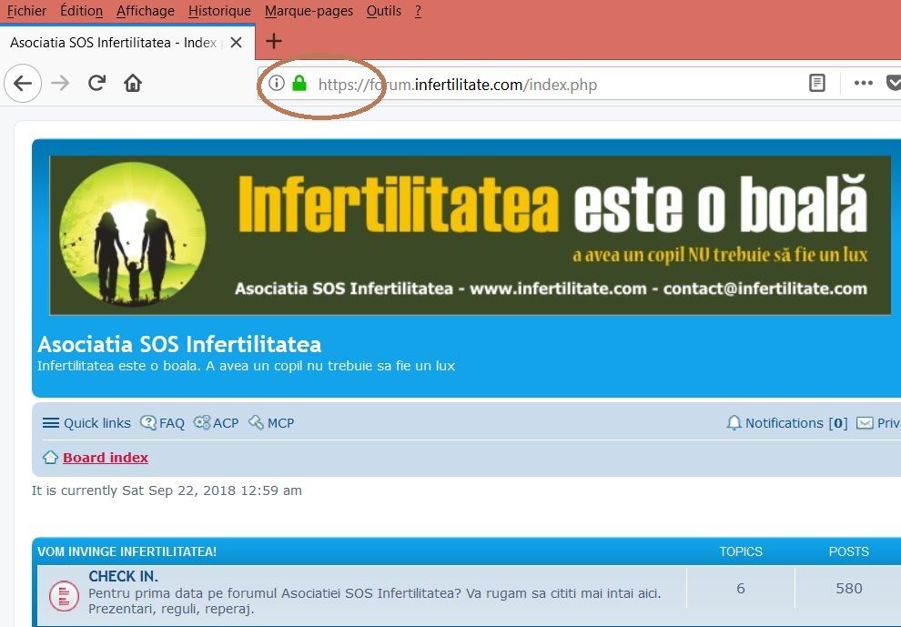Open the ? help menu
This screenshot has height=627, width=901.
[x=418, y=11]
